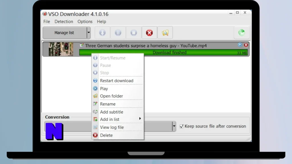
Task: Choose Add subtitle in context menu
Action: [118, 112]
